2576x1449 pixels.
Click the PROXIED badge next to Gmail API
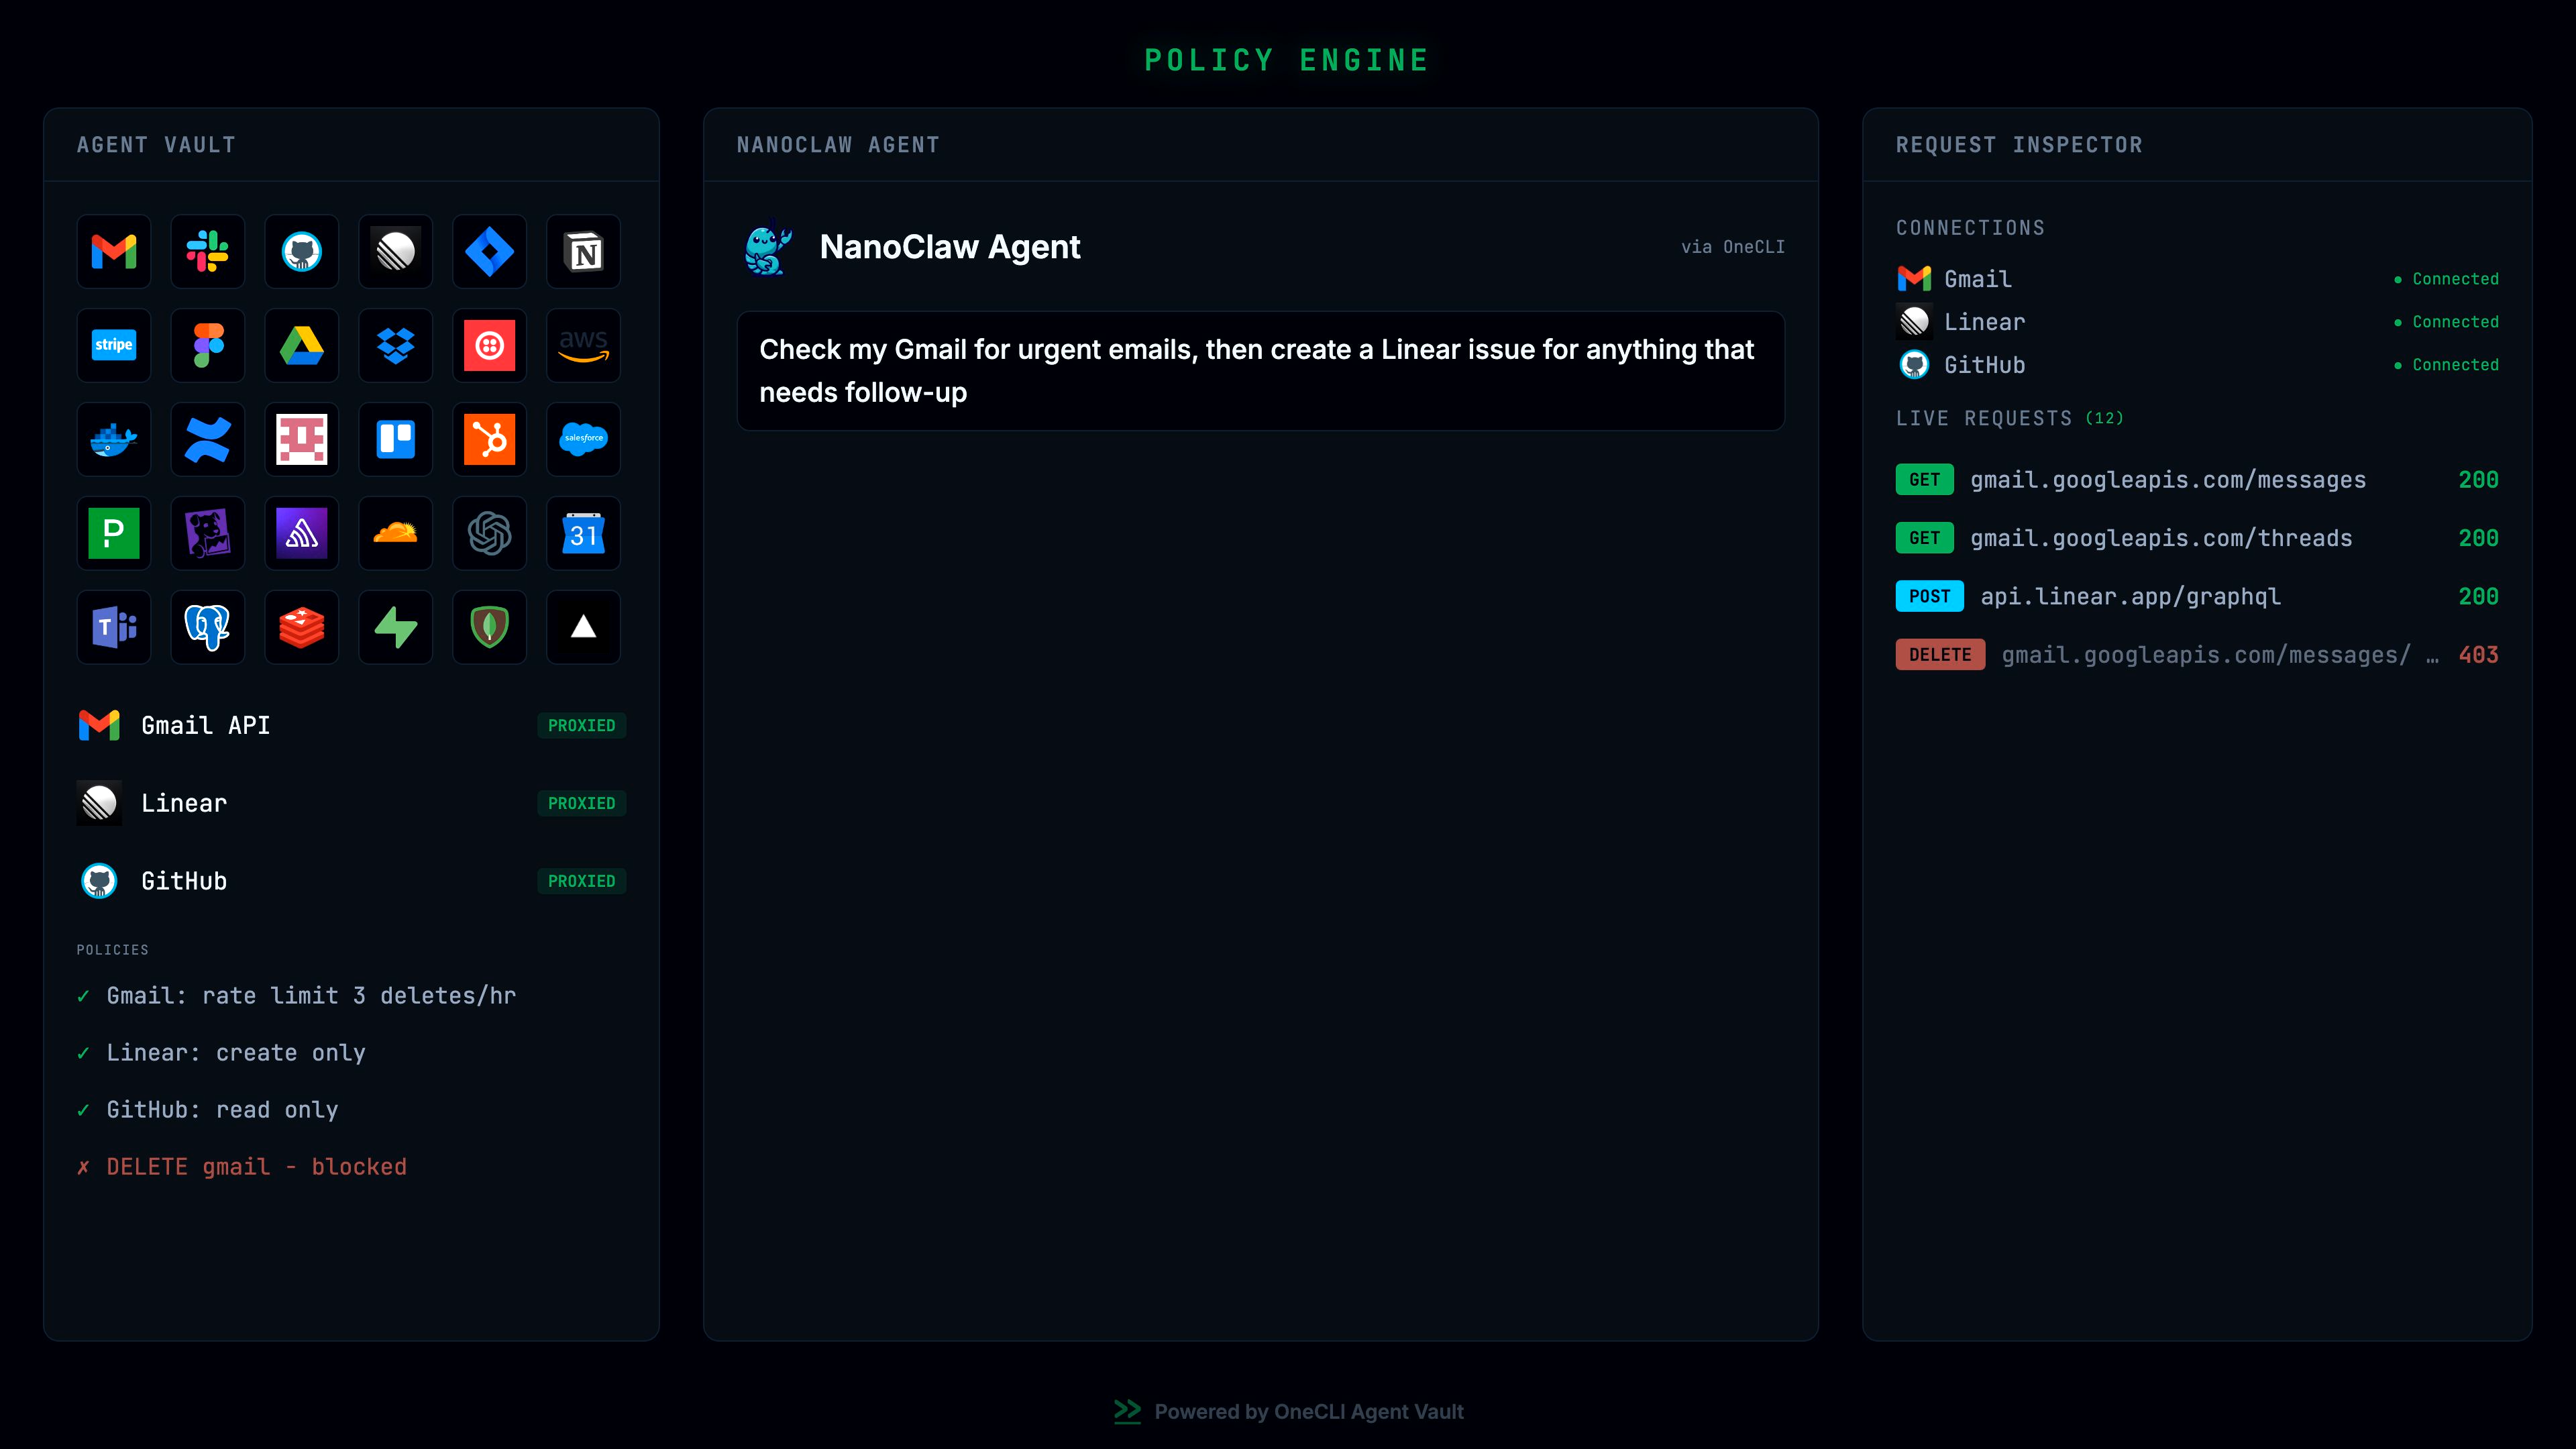581,725
